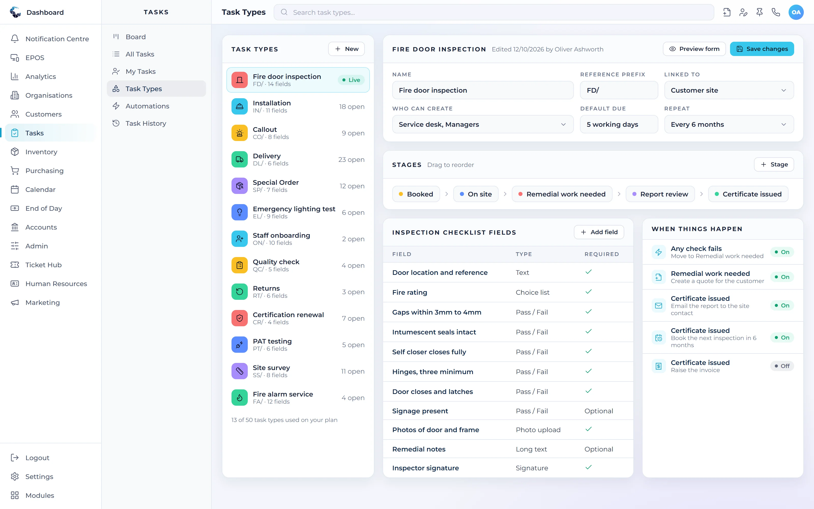
Task: Toggle required check for Fire rating field
Action: [x=588, y=292]
